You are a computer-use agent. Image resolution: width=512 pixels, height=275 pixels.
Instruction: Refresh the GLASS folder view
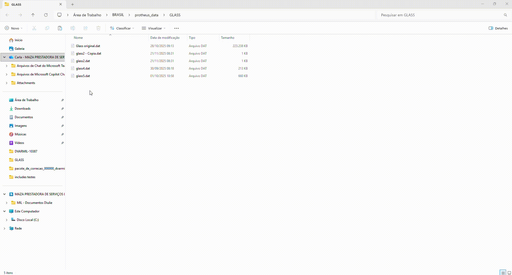coord(46,15)
